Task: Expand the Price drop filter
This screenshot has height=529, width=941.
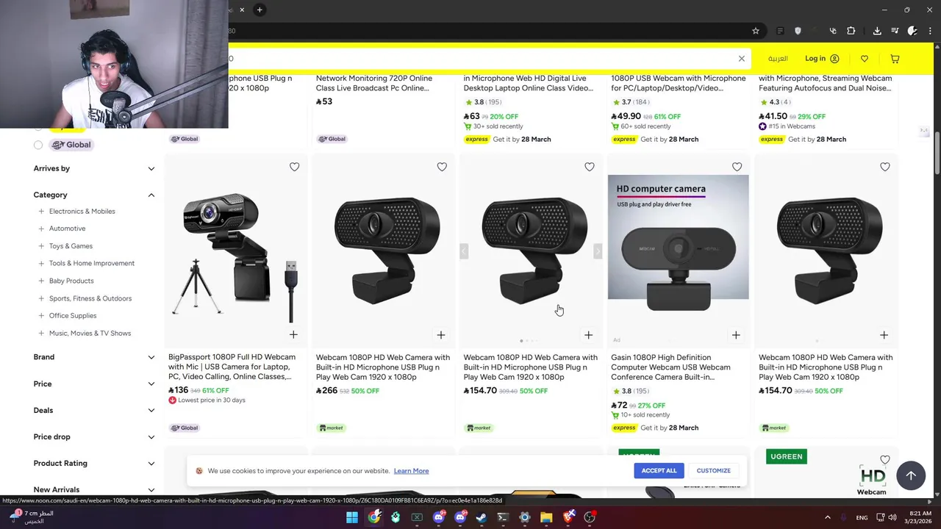Action: (94, 436)
